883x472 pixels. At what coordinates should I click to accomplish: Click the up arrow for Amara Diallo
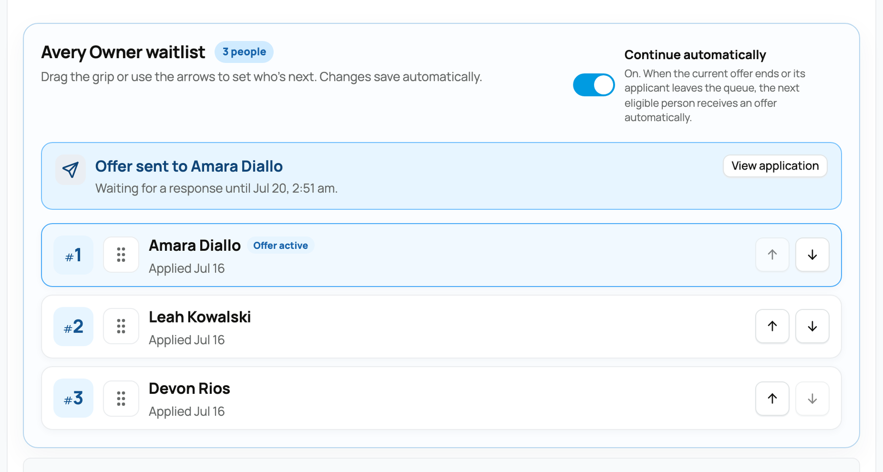coord(772,255)
